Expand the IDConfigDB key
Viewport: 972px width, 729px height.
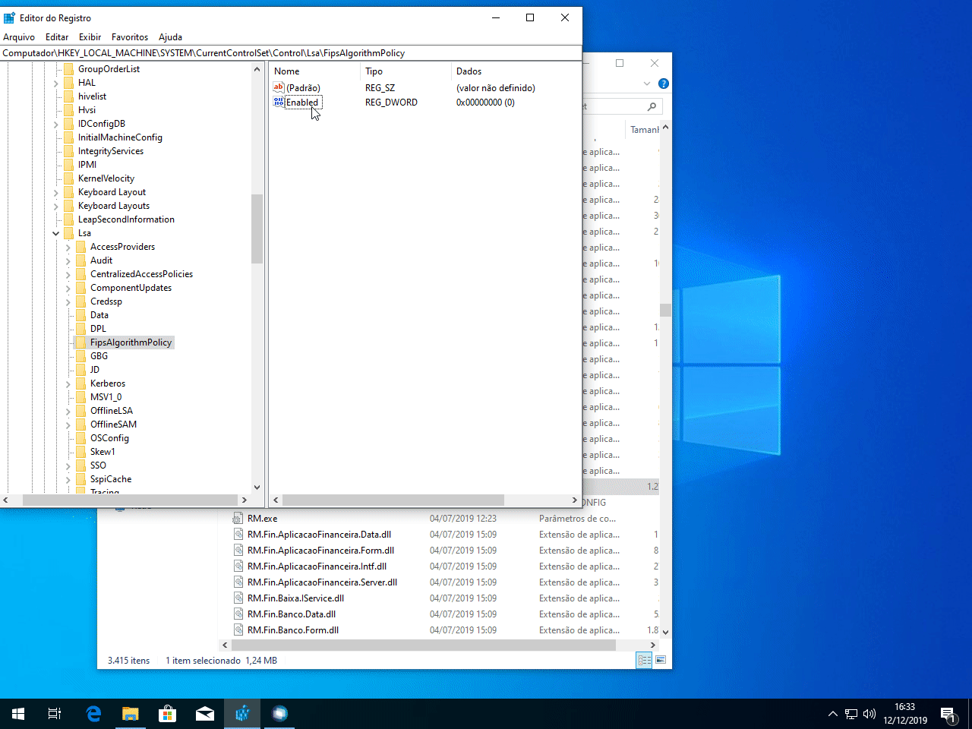[x=56, y=124]
